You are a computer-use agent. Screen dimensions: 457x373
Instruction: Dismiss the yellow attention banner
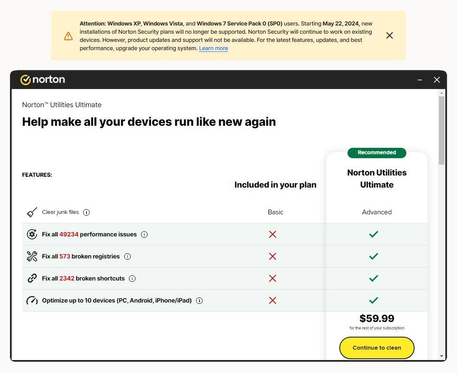(389, 35)
